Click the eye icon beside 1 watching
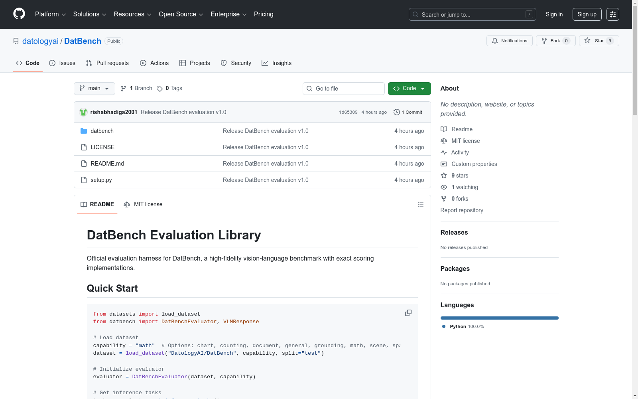 tap(444, 187)
